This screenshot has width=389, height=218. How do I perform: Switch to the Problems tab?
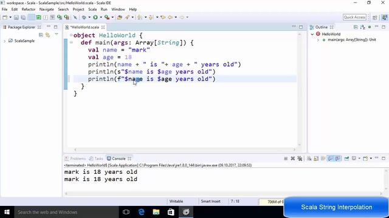[x=75, y=159]
